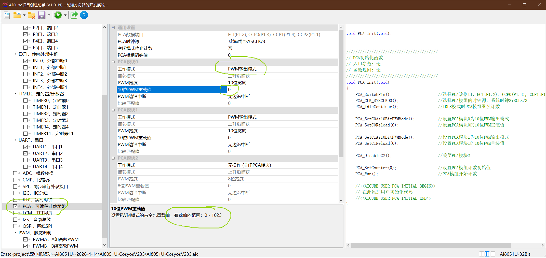Click green play generate button
Image resolution: width=546 pixels, height=258 pixels.
point(58,15)
